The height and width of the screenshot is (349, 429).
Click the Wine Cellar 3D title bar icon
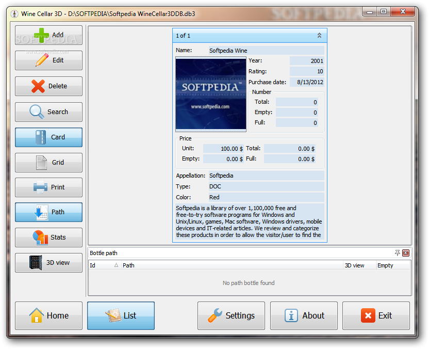tap(14, 14)
